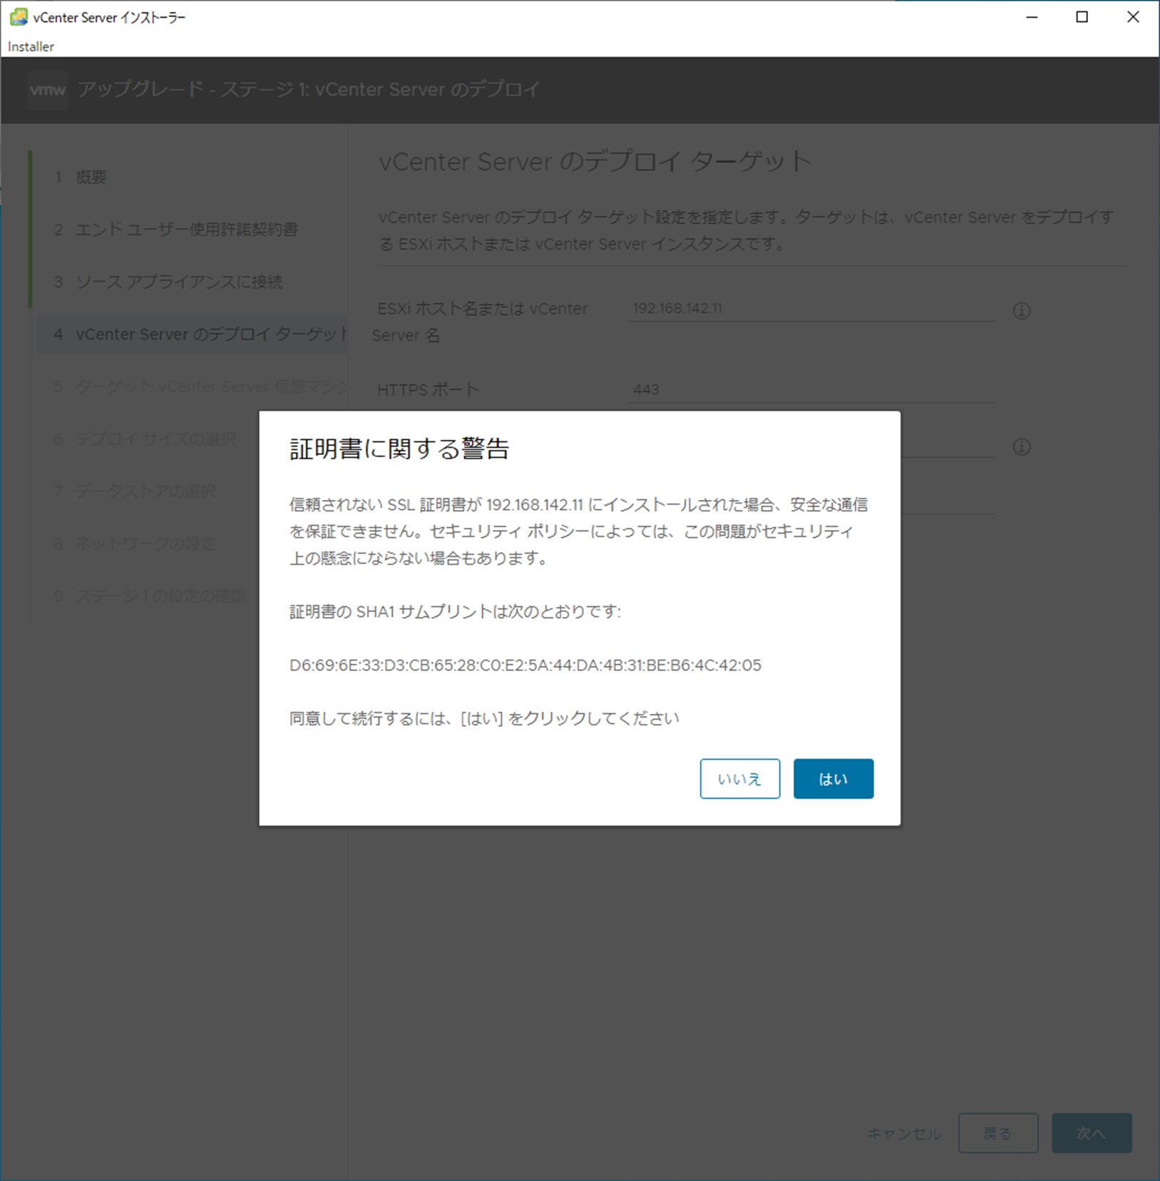The height and width of the screenshot is (1181, 1160).
Task: Close the vCenter Server installer window
Action: click(x=1132, y=17)
